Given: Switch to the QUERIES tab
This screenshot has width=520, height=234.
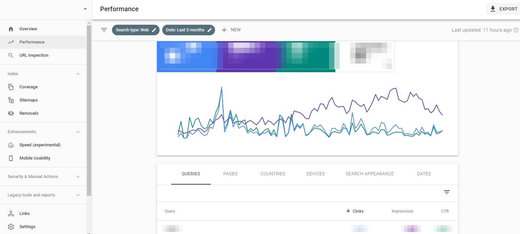Looking at the screenshot, I should click(191, 174).
